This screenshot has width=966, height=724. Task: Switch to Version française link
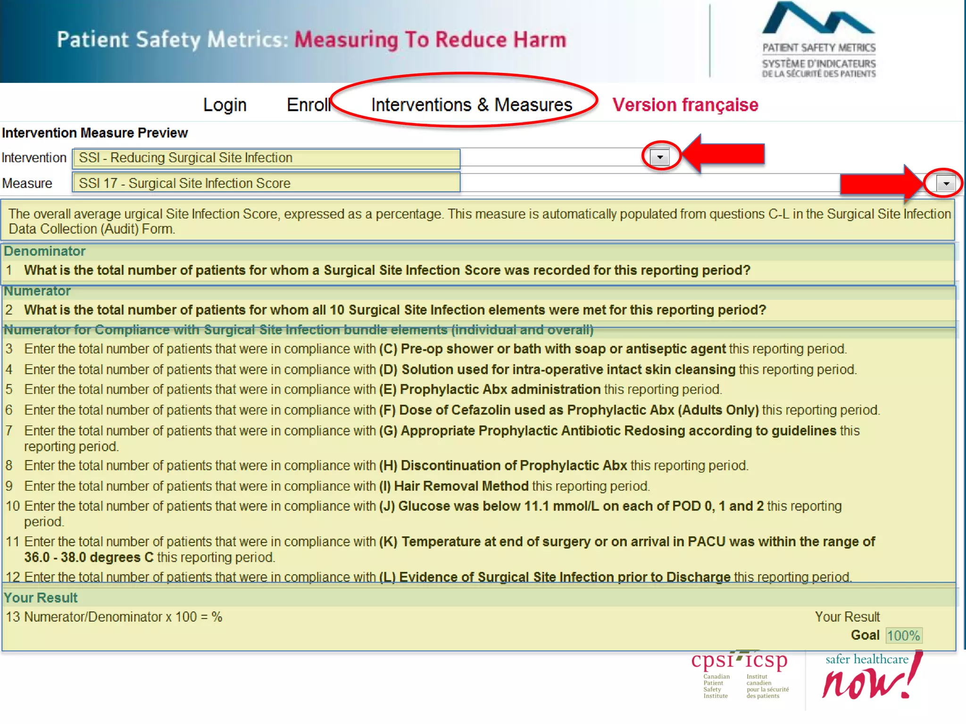coord(685,105)
